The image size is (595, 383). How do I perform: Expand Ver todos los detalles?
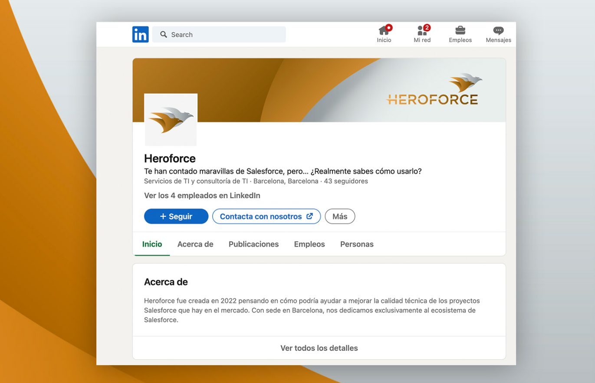(319, 348)
